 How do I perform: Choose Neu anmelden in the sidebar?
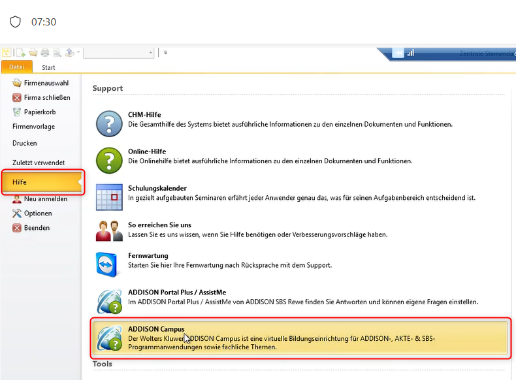(40, 198)
